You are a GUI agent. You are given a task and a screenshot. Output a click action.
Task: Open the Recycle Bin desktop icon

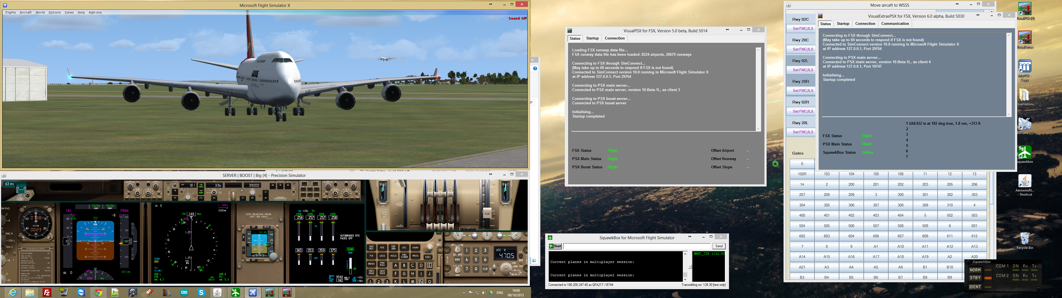(x=1025, y=241)
